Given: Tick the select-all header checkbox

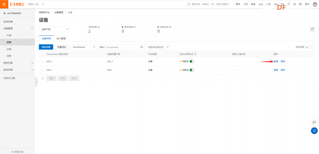Looking at the screenshot, I should pyautogui.click(x=43, y=54).
